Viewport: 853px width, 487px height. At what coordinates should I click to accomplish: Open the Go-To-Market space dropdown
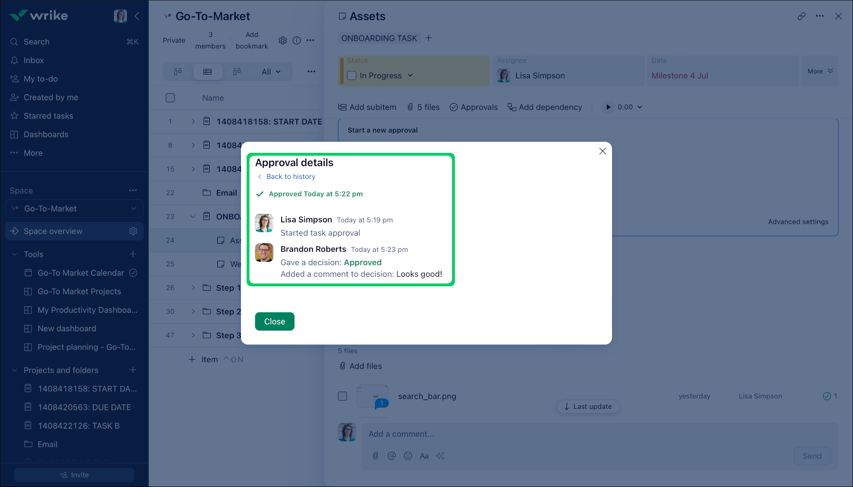(x=74, y=209)
